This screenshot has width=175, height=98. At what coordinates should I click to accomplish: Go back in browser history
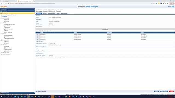pyautogui.click(x=1, y=4)
